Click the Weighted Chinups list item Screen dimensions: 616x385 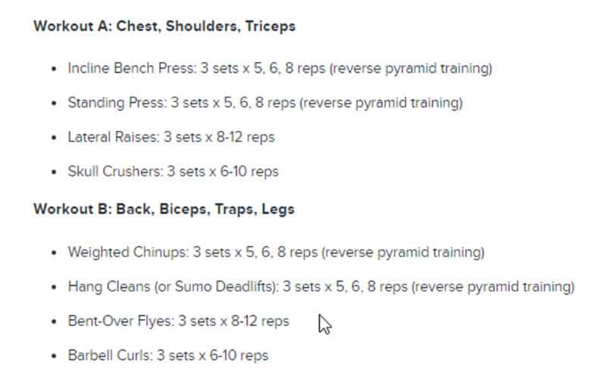point(277,252)
